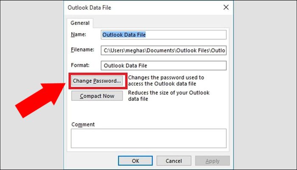The width and height of the screenshot is (297, 170).
Task: Confirm the dialog with OK
Action: click(x=135, y=161)
